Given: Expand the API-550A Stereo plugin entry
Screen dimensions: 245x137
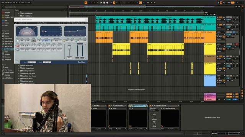Looking at the screenshot, I should tap(19, 13).
